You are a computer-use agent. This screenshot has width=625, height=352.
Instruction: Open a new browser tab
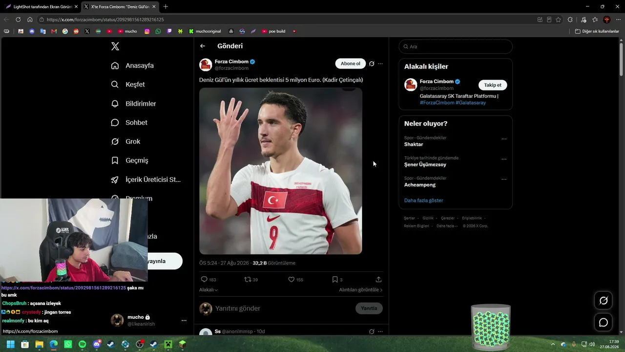tap(166, 7)
